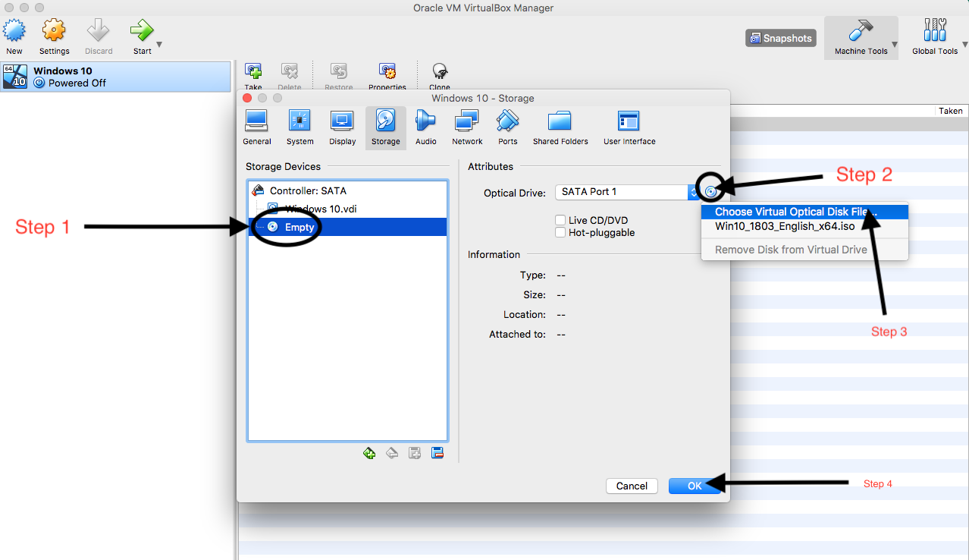Image resolution: width=969 pixels, height=560 pixels.
Task: Open the Shared Folders settings tab
Action: pyautogui.click(x=560, y=127)
